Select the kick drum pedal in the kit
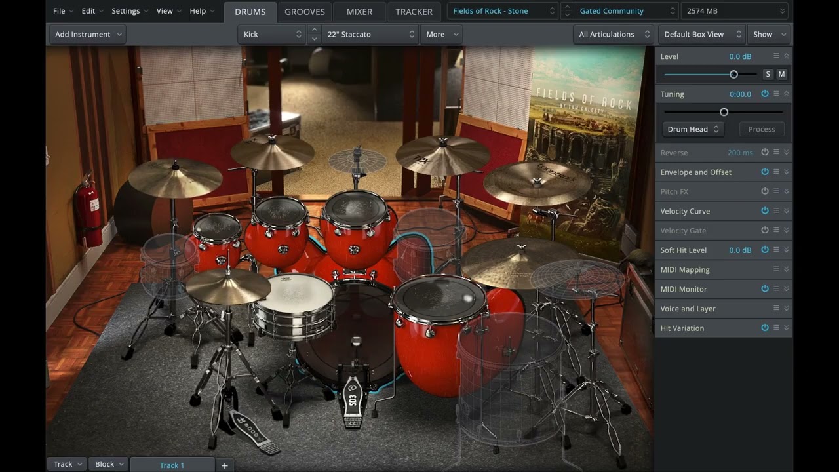 (x=352, y=401)
